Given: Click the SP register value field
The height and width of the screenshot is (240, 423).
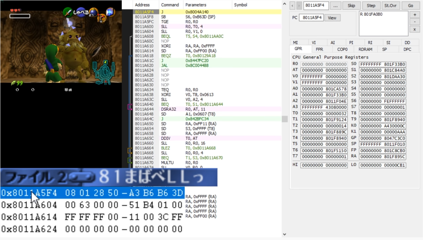Looking at the screenshot, I should tap(382, 144).
